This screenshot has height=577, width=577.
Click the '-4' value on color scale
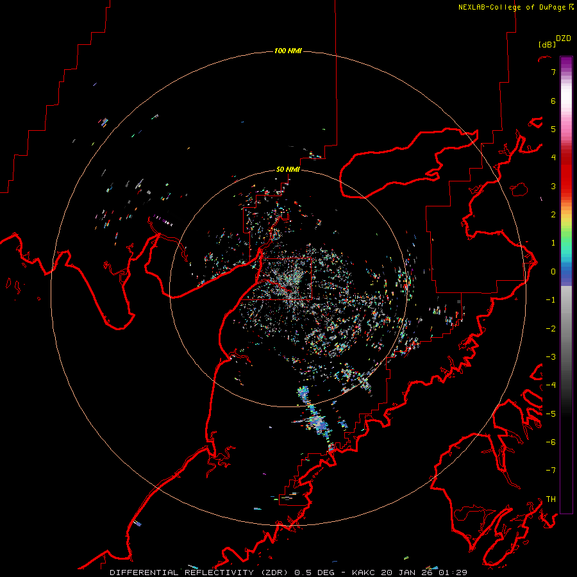point(551,385)
